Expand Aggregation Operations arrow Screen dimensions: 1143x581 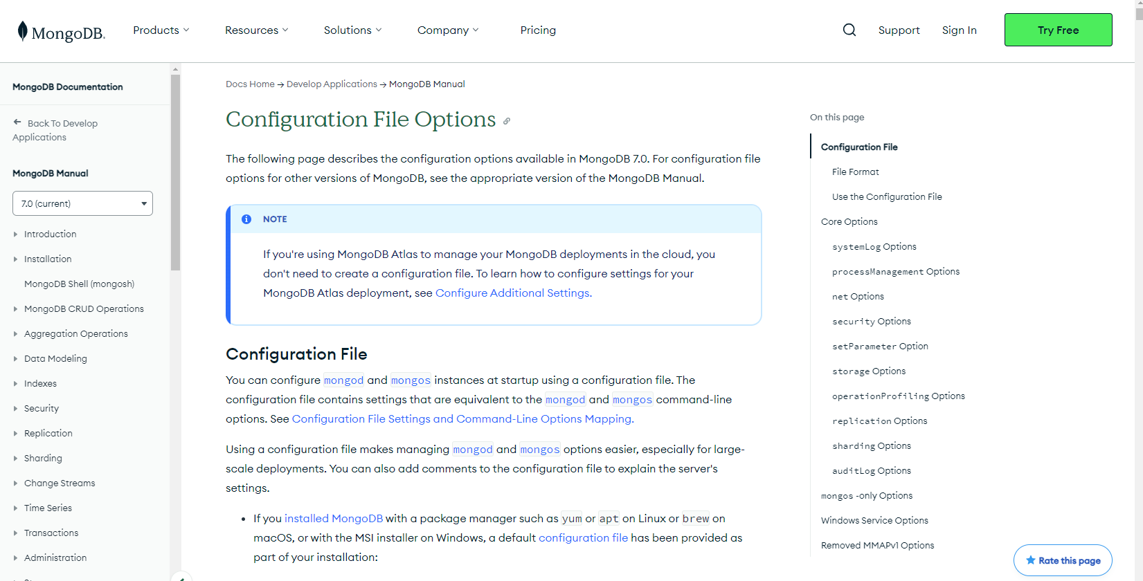(15, 334)
